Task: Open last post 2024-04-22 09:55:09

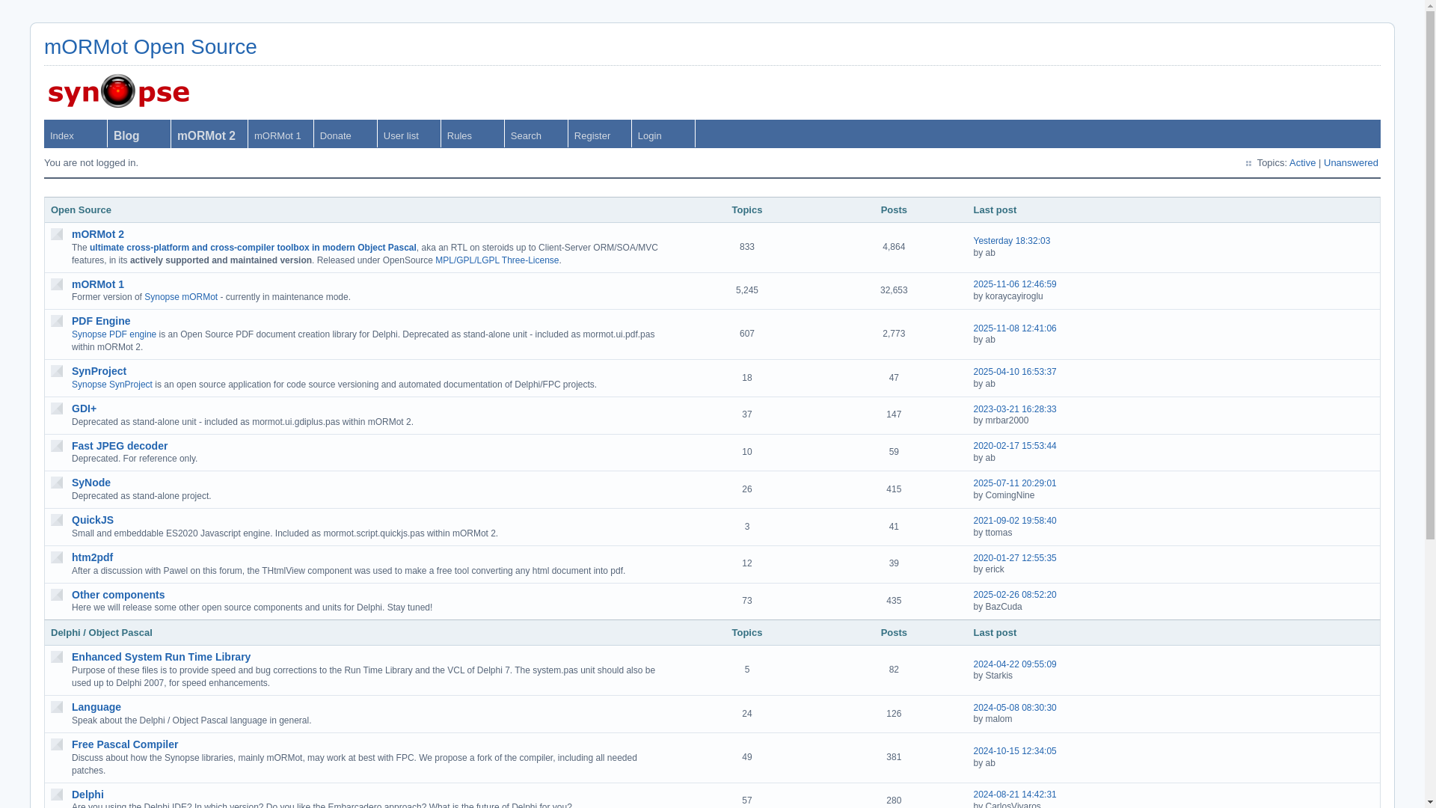Action: (1015, 664)
